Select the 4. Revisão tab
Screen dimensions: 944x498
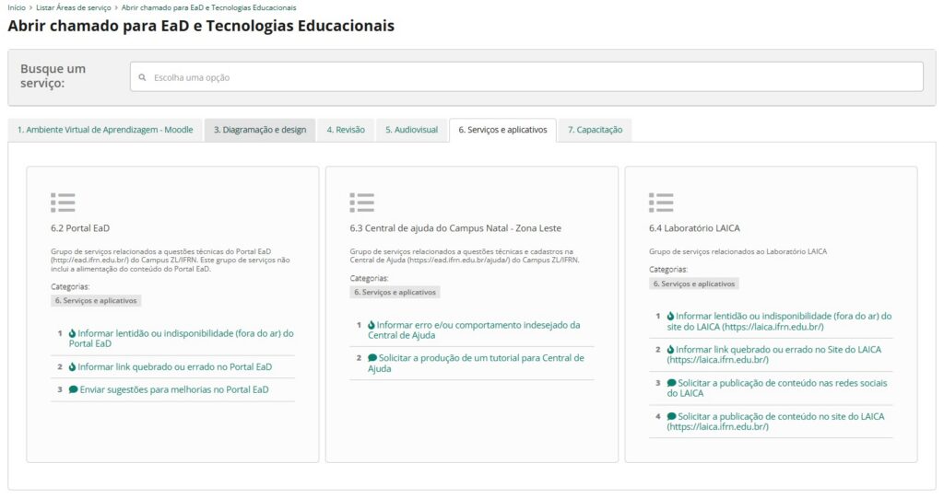coord(346,130)
